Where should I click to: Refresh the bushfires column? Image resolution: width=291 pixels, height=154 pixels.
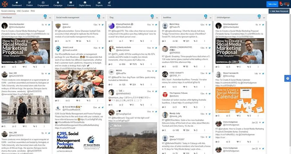[206, 18]
